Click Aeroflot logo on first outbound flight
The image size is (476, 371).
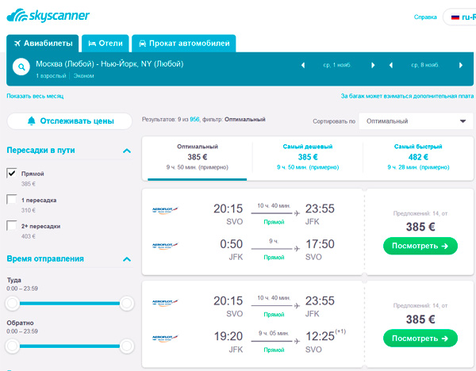point(165,210)
